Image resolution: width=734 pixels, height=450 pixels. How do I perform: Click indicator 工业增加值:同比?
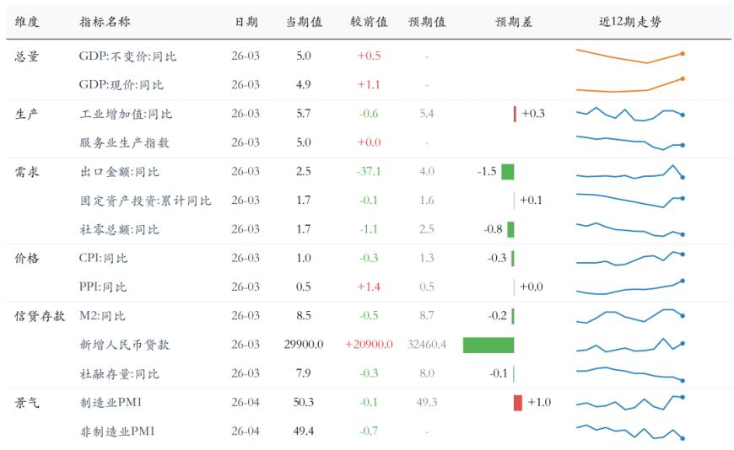[126, 114]
